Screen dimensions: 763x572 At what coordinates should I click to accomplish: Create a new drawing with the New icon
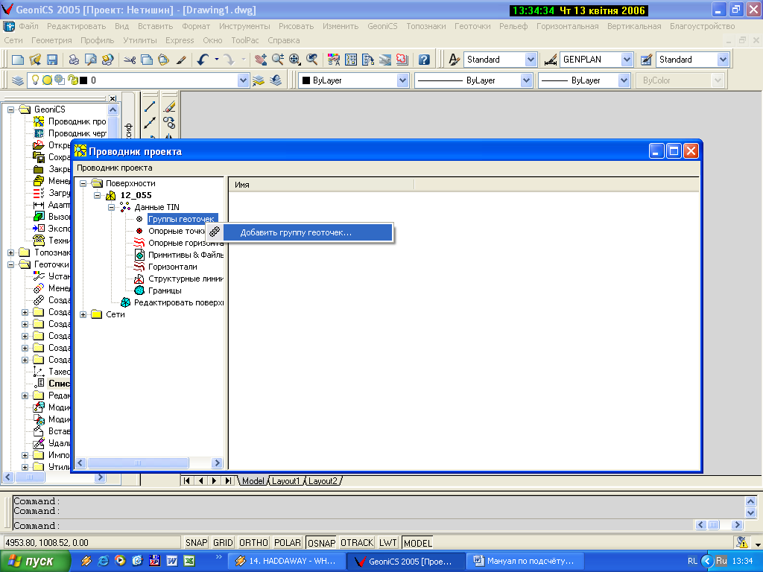pyautogui.click(x=18, y=60)
